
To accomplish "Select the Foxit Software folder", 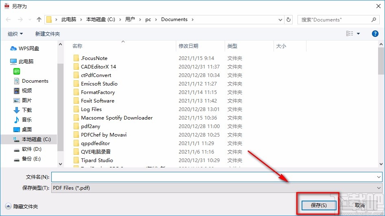I will click(94, 101).
